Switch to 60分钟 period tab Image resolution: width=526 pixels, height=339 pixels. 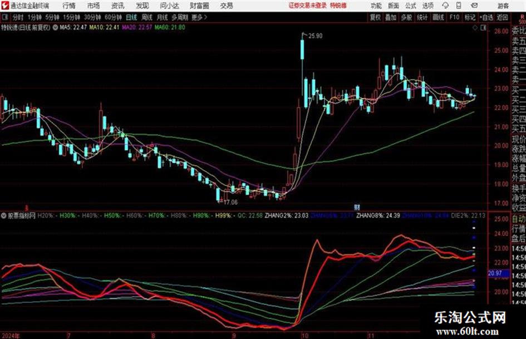point(113,17)
